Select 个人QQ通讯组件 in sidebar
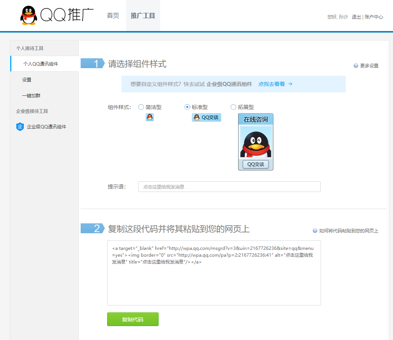 44,64
